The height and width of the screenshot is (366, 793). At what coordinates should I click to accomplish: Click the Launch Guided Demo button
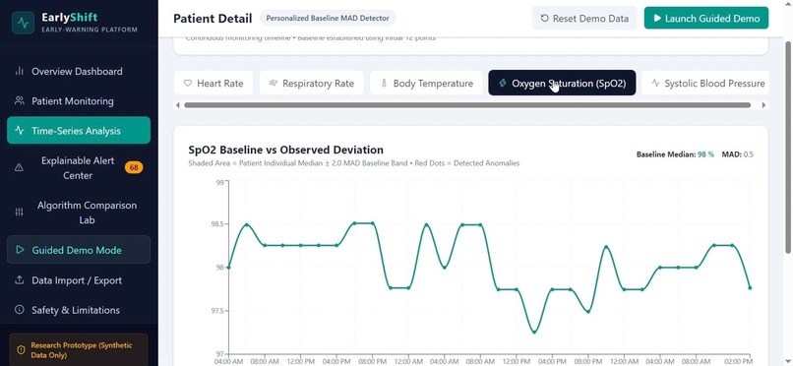tap(706, 18)
